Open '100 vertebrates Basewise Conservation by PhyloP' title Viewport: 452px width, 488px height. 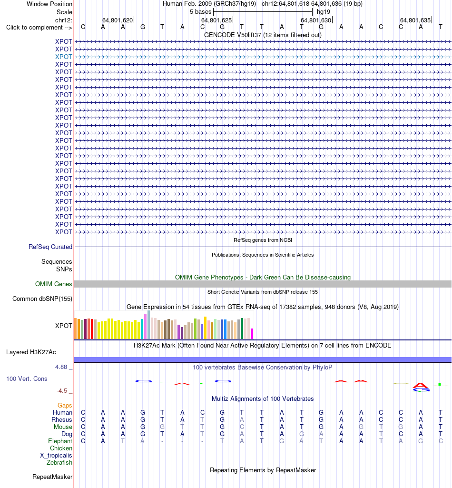263,367
